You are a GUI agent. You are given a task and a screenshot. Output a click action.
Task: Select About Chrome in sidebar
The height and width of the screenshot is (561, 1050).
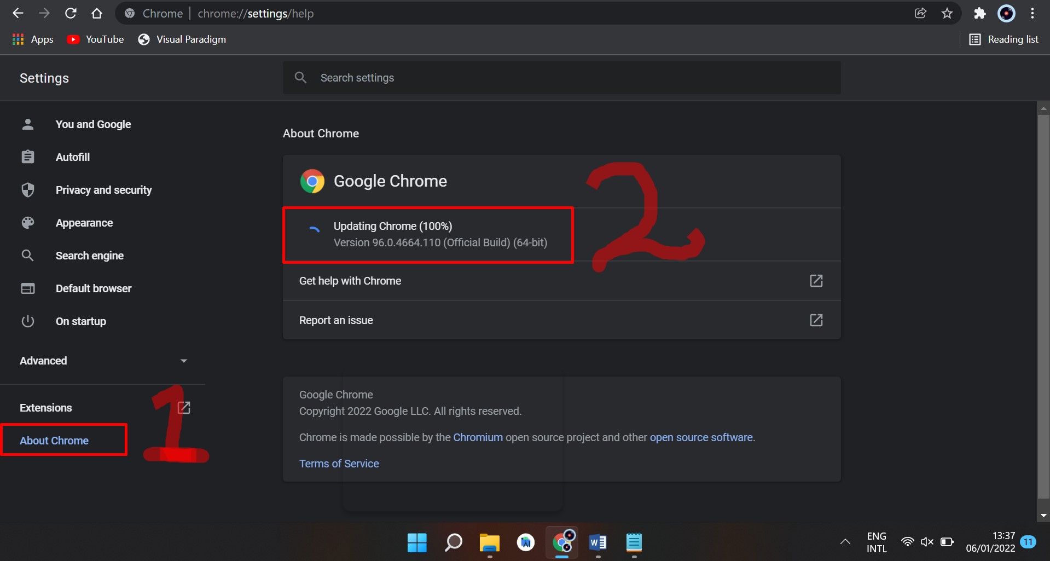[54, 441]
